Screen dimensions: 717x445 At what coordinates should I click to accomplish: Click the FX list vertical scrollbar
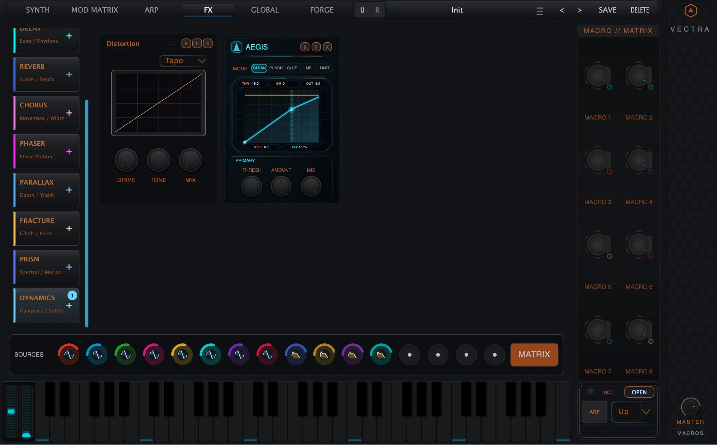tap(87, 213)
